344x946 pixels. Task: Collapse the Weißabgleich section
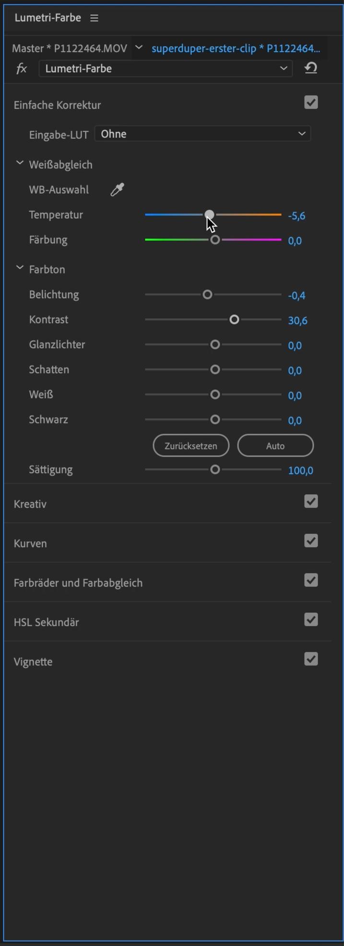(x=20, y=163)
